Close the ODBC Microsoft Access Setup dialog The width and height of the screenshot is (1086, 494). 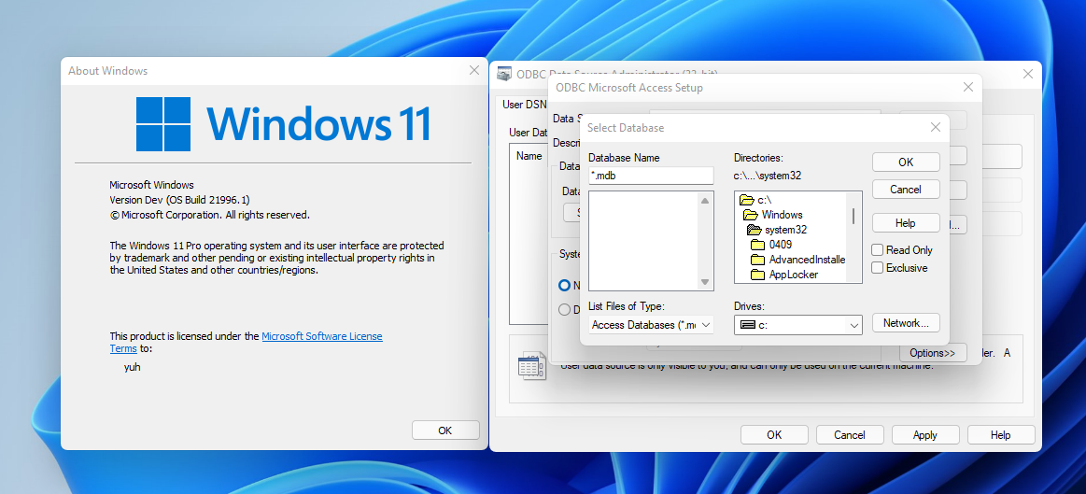tap(968, 87)
